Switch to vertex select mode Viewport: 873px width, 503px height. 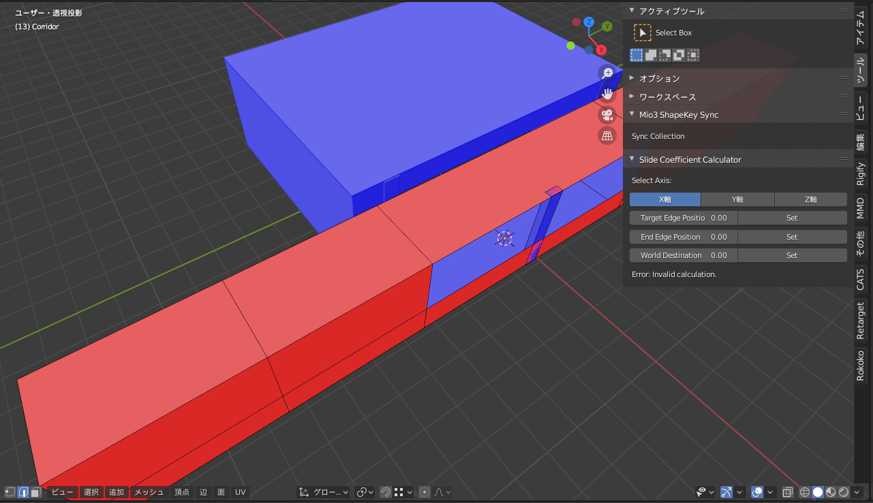[x=10, y=492]
